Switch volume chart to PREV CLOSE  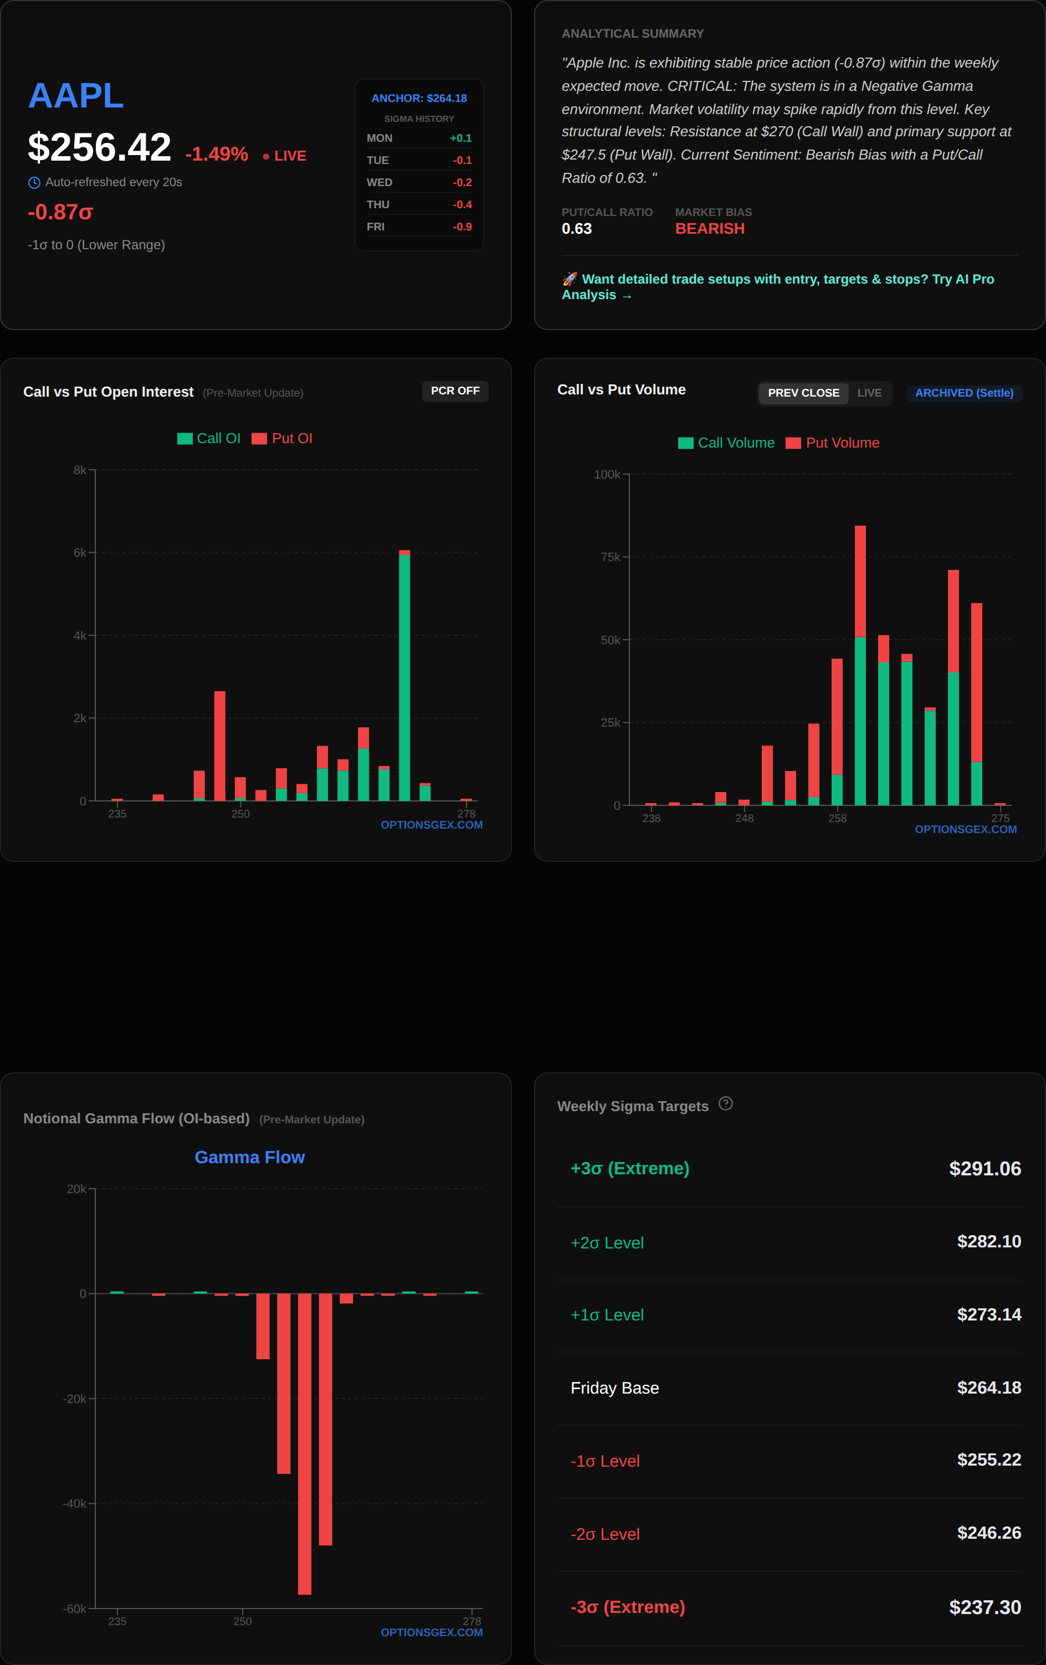pyautogui.click(x=802, y=393)
